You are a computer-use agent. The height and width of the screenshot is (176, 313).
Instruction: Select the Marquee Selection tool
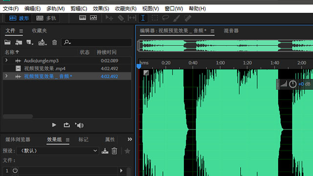[x=155, y=18]
